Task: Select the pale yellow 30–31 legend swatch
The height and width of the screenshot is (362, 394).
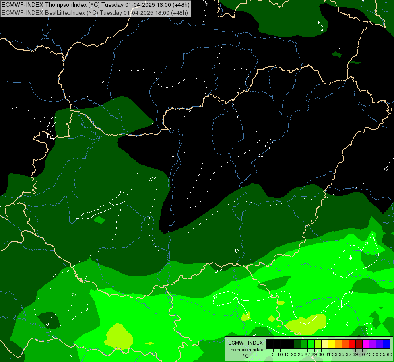Action: (x=325, y=344)
